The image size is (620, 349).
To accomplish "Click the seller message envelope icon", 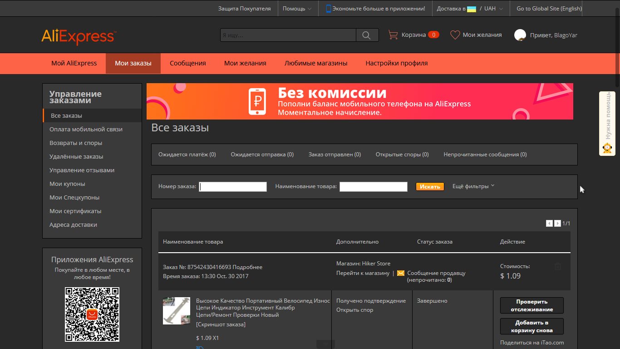I will (x=401, y=273).
